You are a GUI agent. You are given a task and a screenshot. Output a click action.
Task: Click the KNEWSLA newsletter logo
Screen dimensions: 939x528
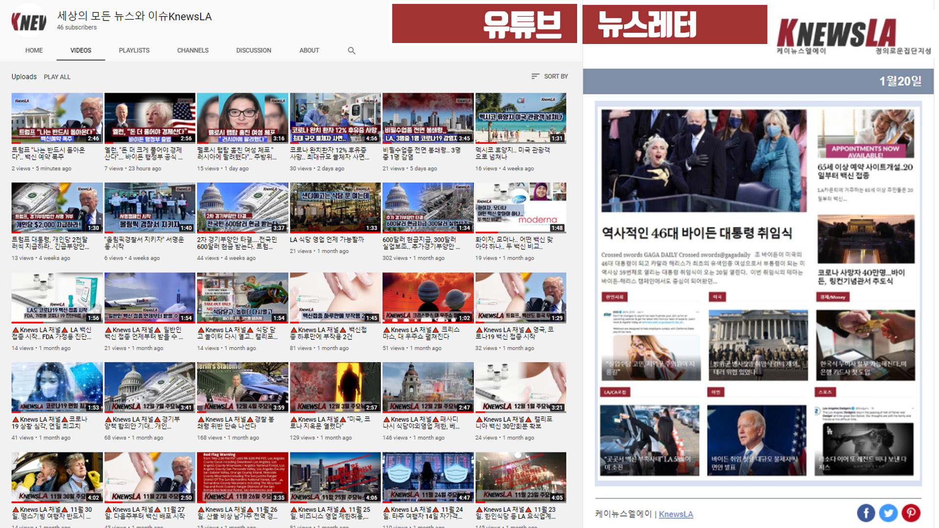pyautogui.click(x=853, y=35)
